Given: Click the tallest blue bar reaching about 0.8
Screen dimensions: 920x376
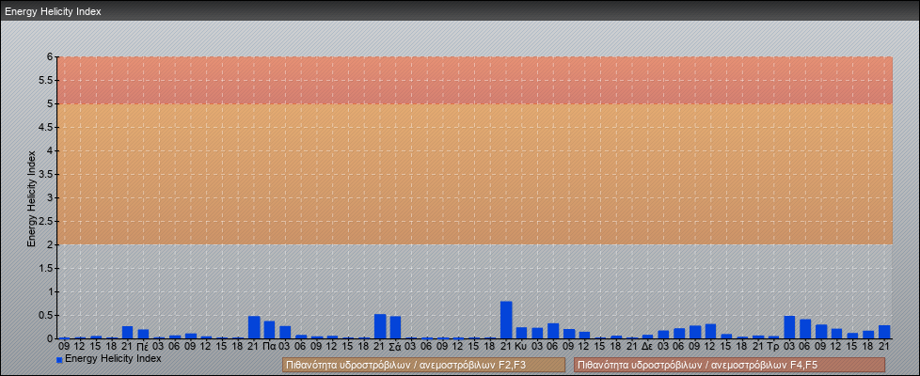Looking at the screenshot, I should coord(506,320).
